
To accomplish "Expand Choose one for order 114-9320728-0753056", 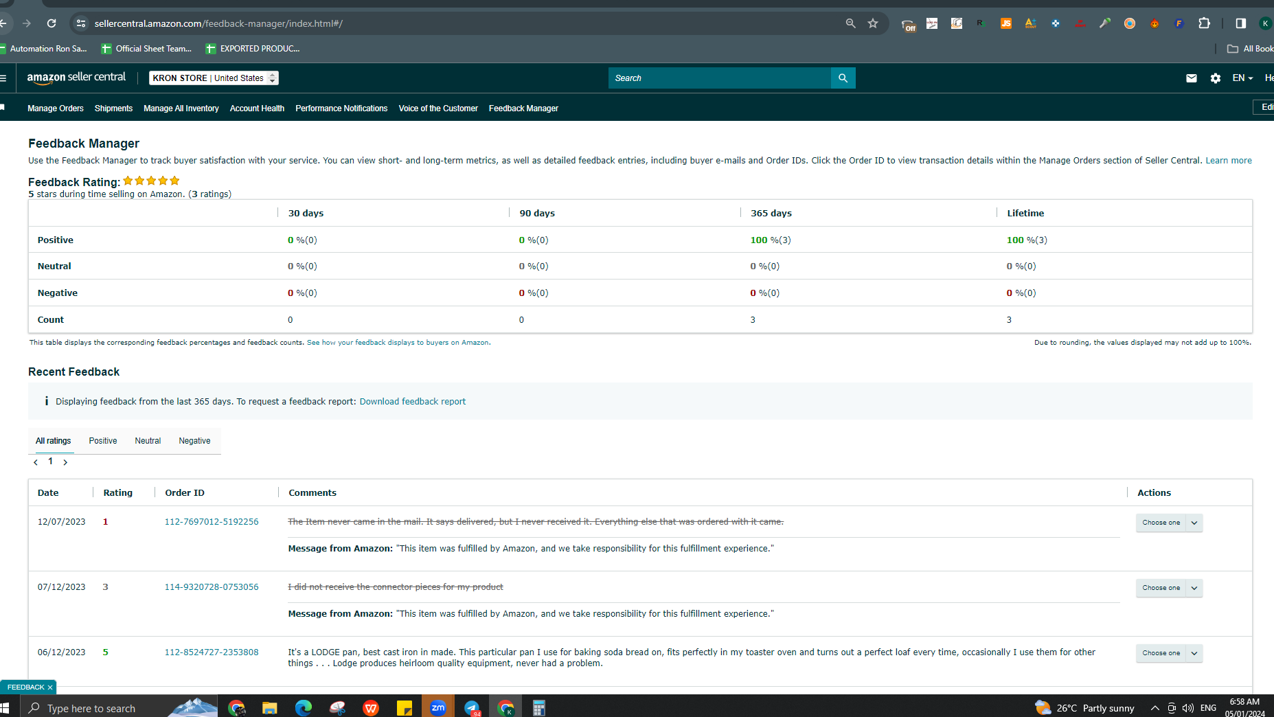I will [x=1169, y=588].
